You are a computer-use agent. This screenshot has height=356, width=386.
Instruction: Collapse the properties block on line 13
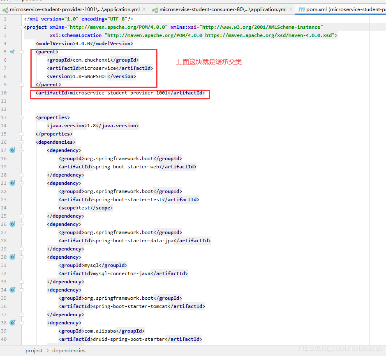pyautogui.click(x=21, y=117)
